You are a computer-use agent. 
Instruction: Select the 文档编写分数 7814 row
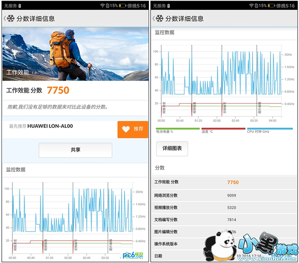click(x=224, y=220)
